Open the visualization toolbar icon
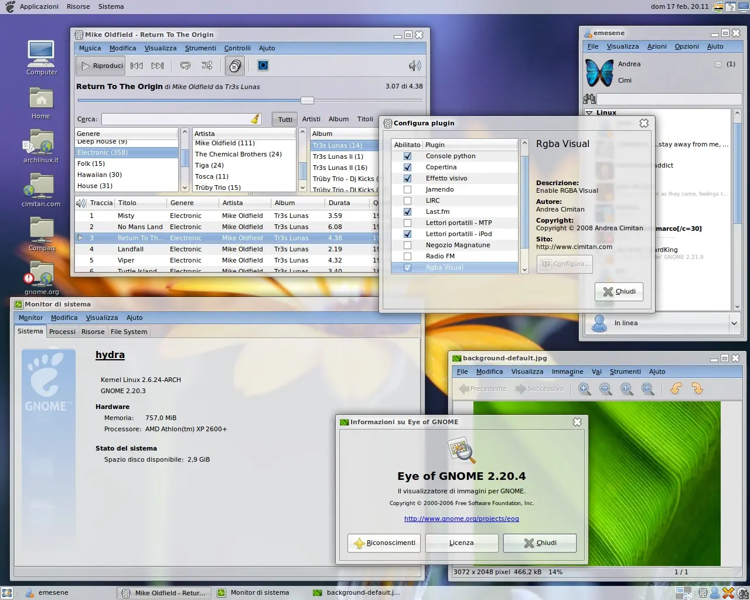Screen dimensions: 750x600 [263, 66]
